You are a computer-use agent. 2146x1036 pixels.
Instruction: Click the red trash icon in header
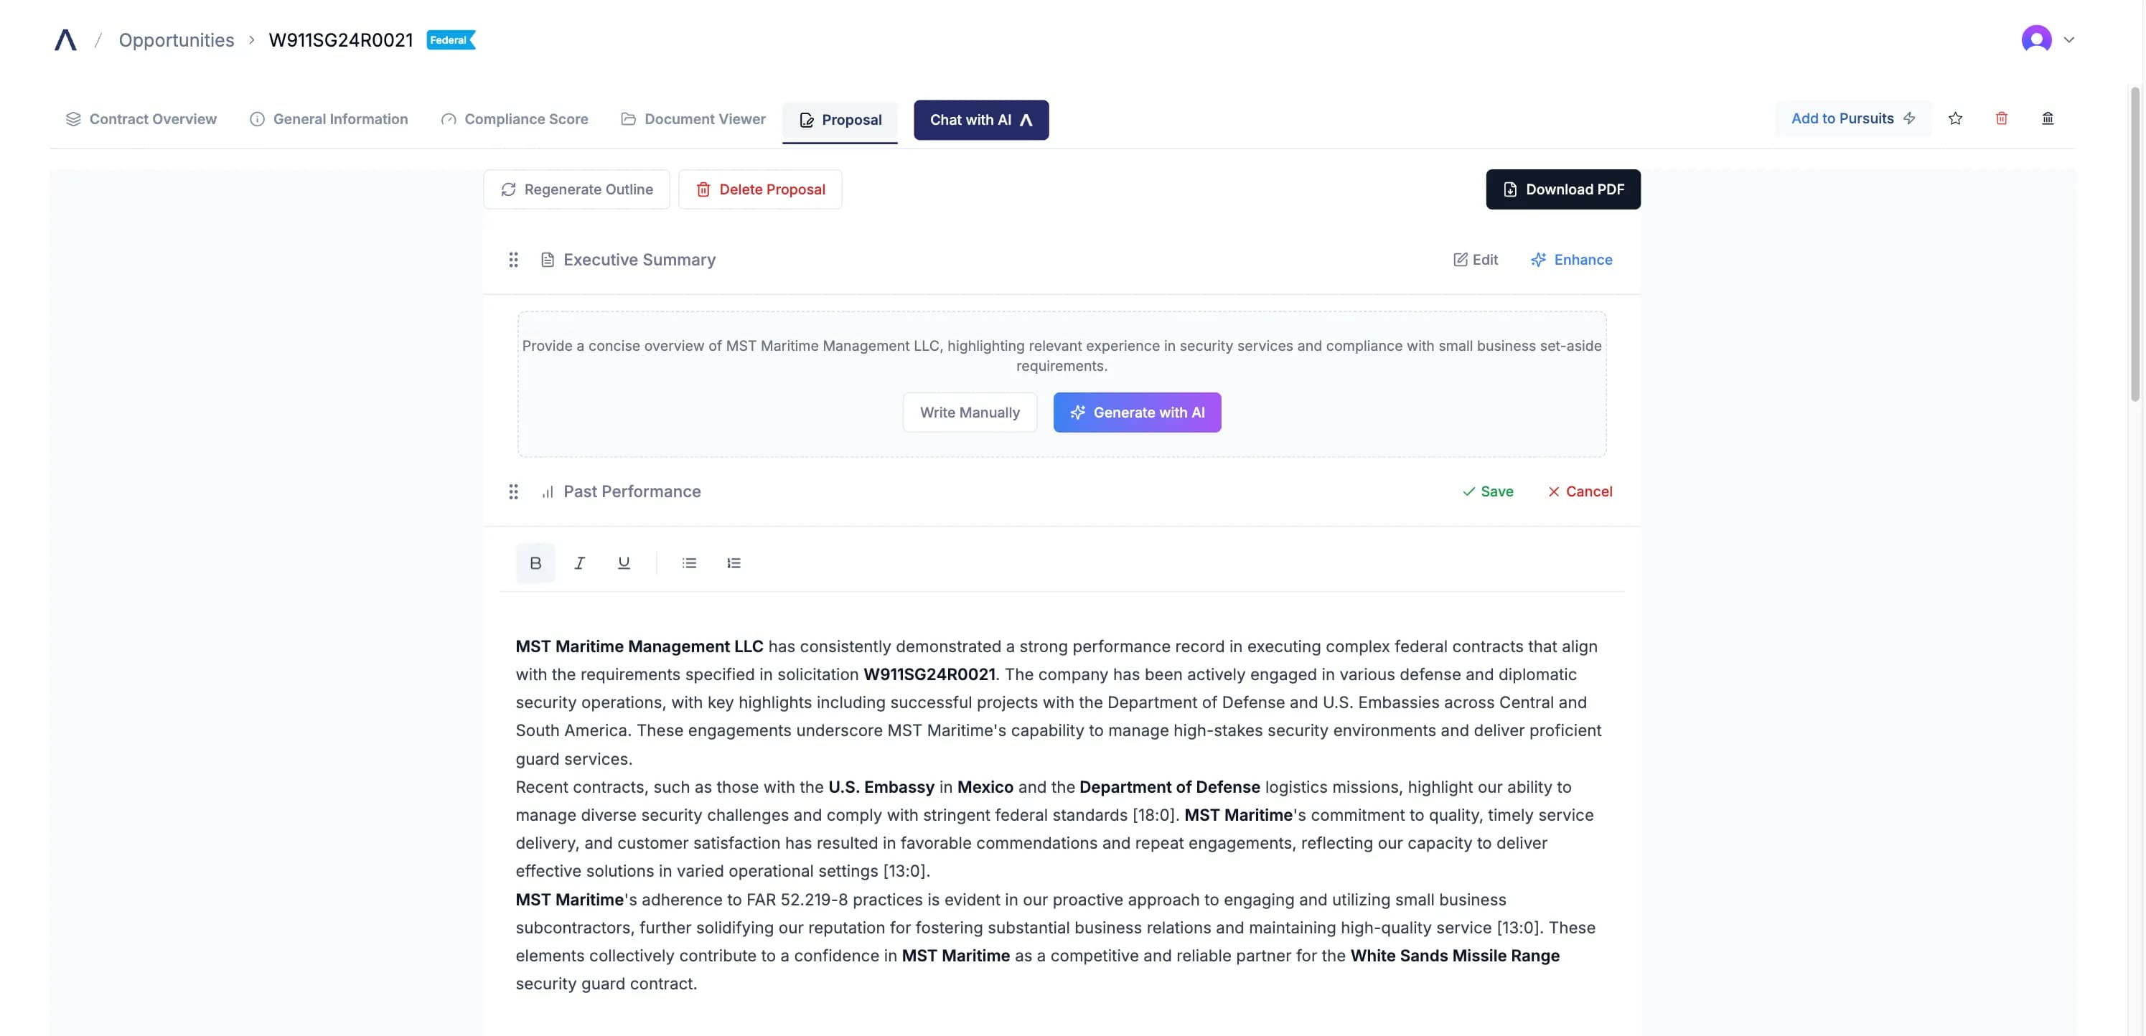point(2001,118)
